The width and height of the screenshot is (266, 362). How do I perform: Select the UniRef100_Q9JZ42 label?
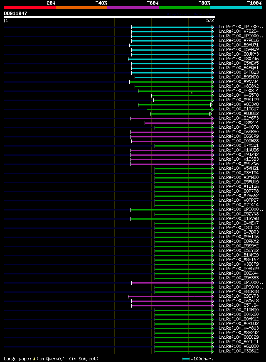click(x=239, y=155)
